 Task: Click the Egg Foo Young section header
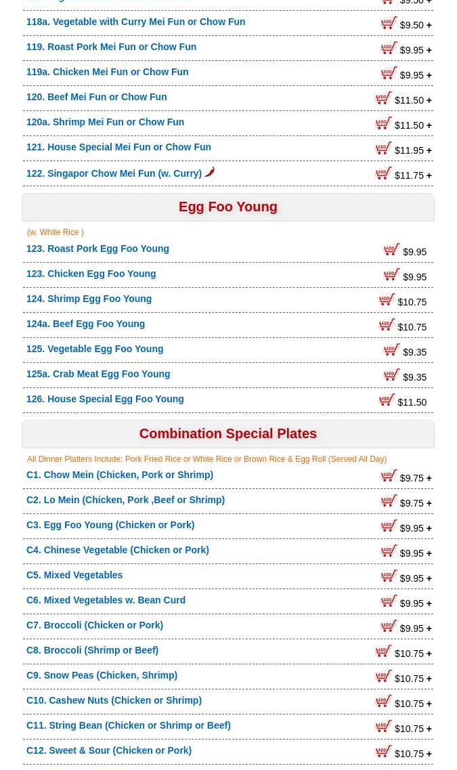[228, 207]
